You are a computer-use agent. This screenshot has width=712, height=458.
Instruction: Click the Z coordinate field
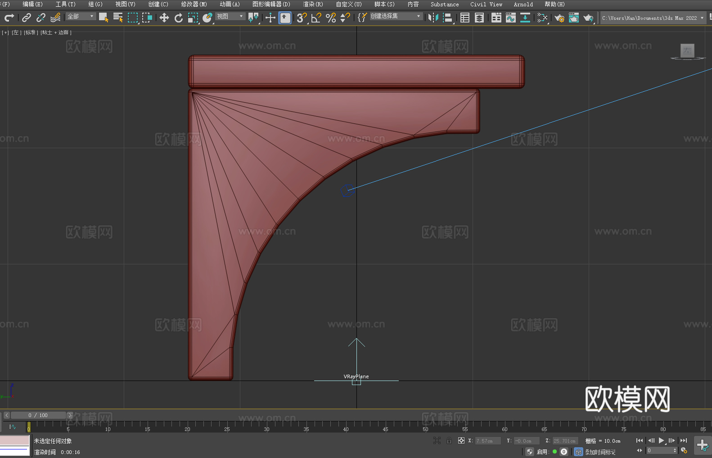click(x=565, y=441)
